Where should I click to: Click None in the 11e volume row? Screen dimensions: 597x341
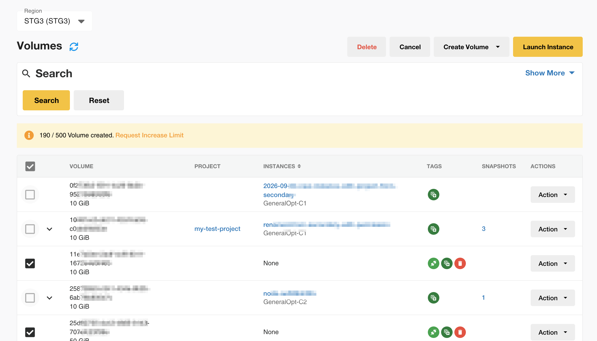[271, 263]
